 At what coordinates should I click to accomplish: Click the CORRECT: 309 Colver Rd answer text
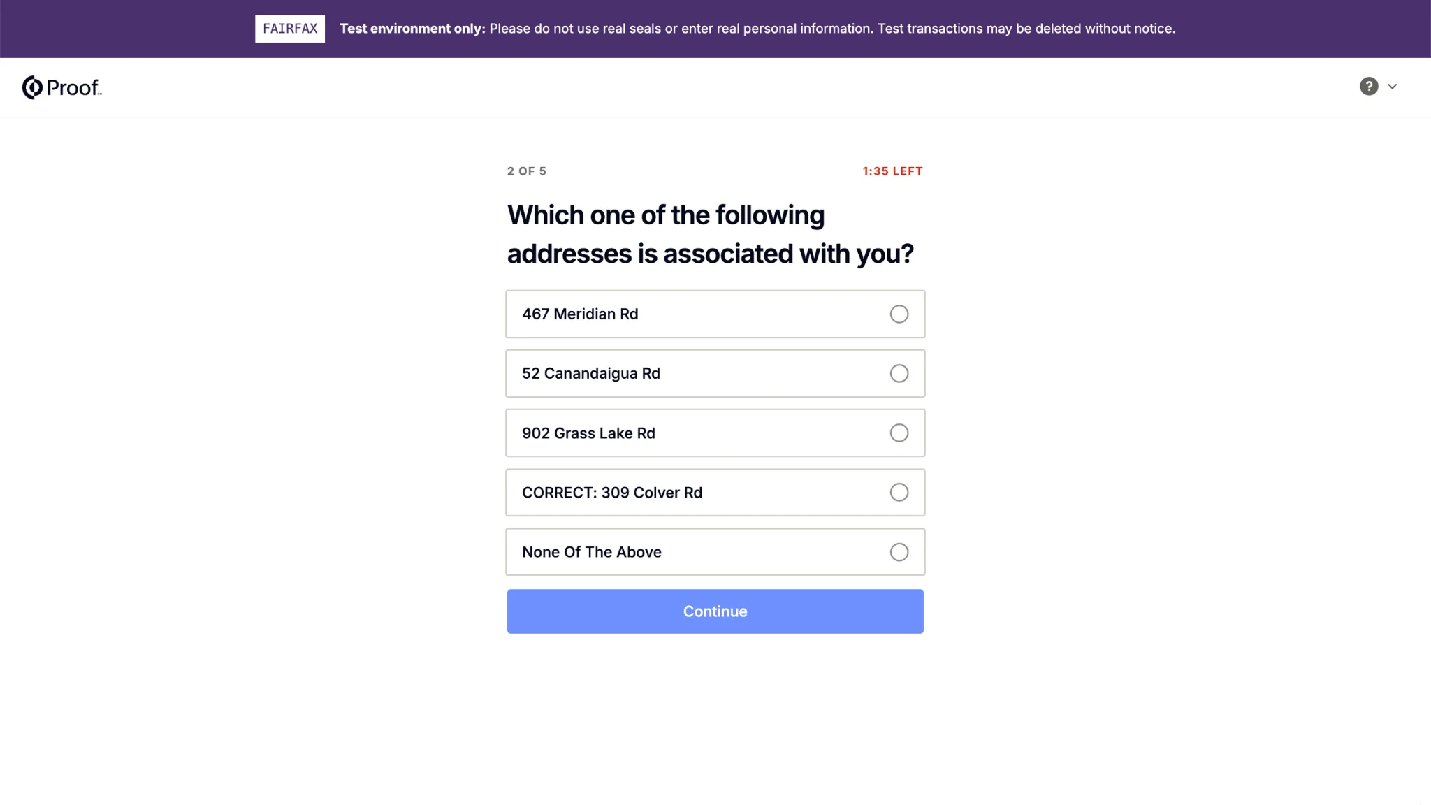point(611,493)
